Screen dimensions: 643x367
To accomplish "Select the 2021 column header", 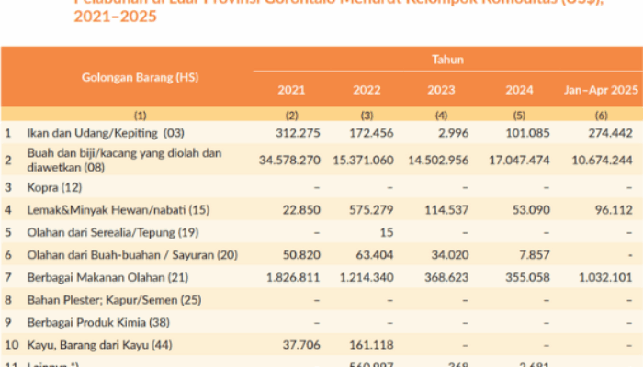I will point(291,90).
